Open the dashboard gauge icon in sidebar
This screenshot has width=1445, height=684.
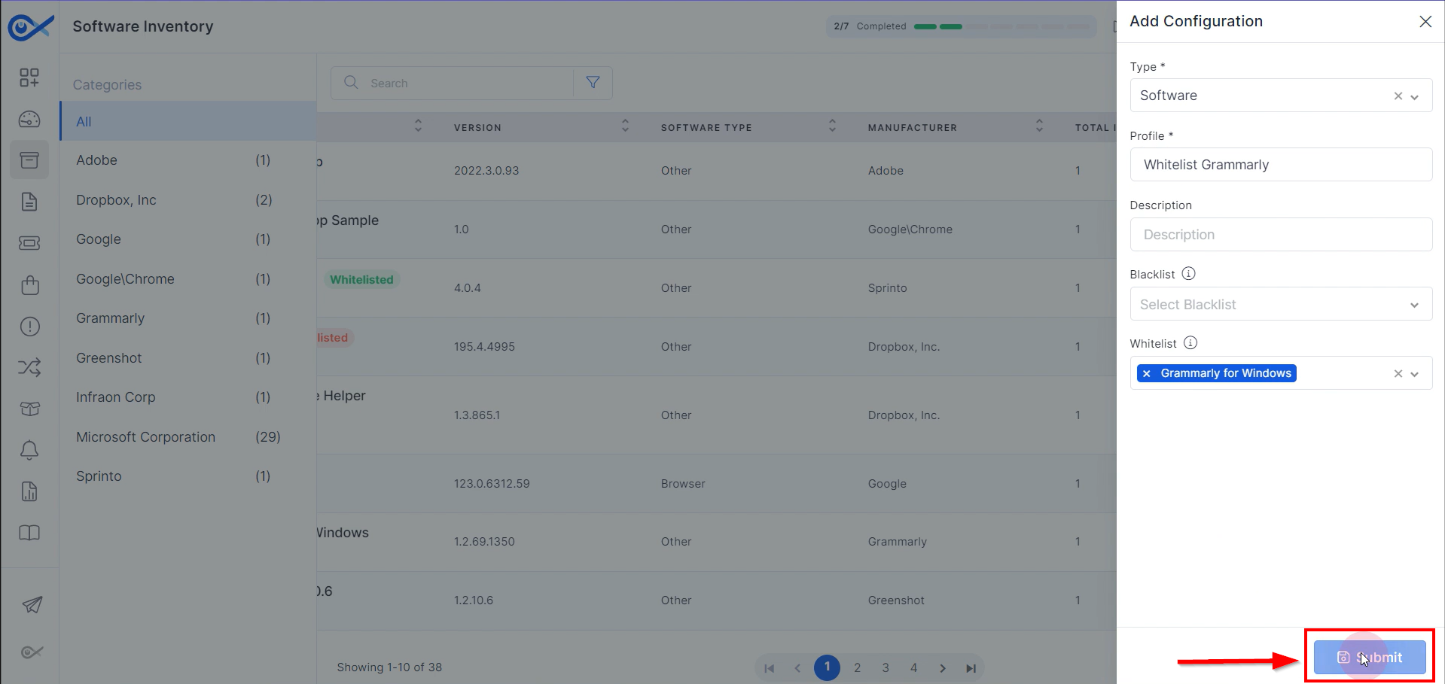[x=29, y=119]
